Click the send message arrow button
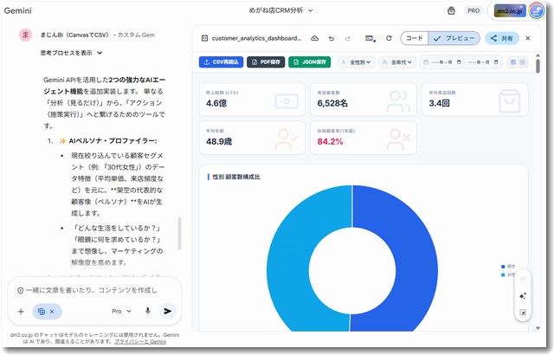Screen dimensions: 554x355 point(168,311)
